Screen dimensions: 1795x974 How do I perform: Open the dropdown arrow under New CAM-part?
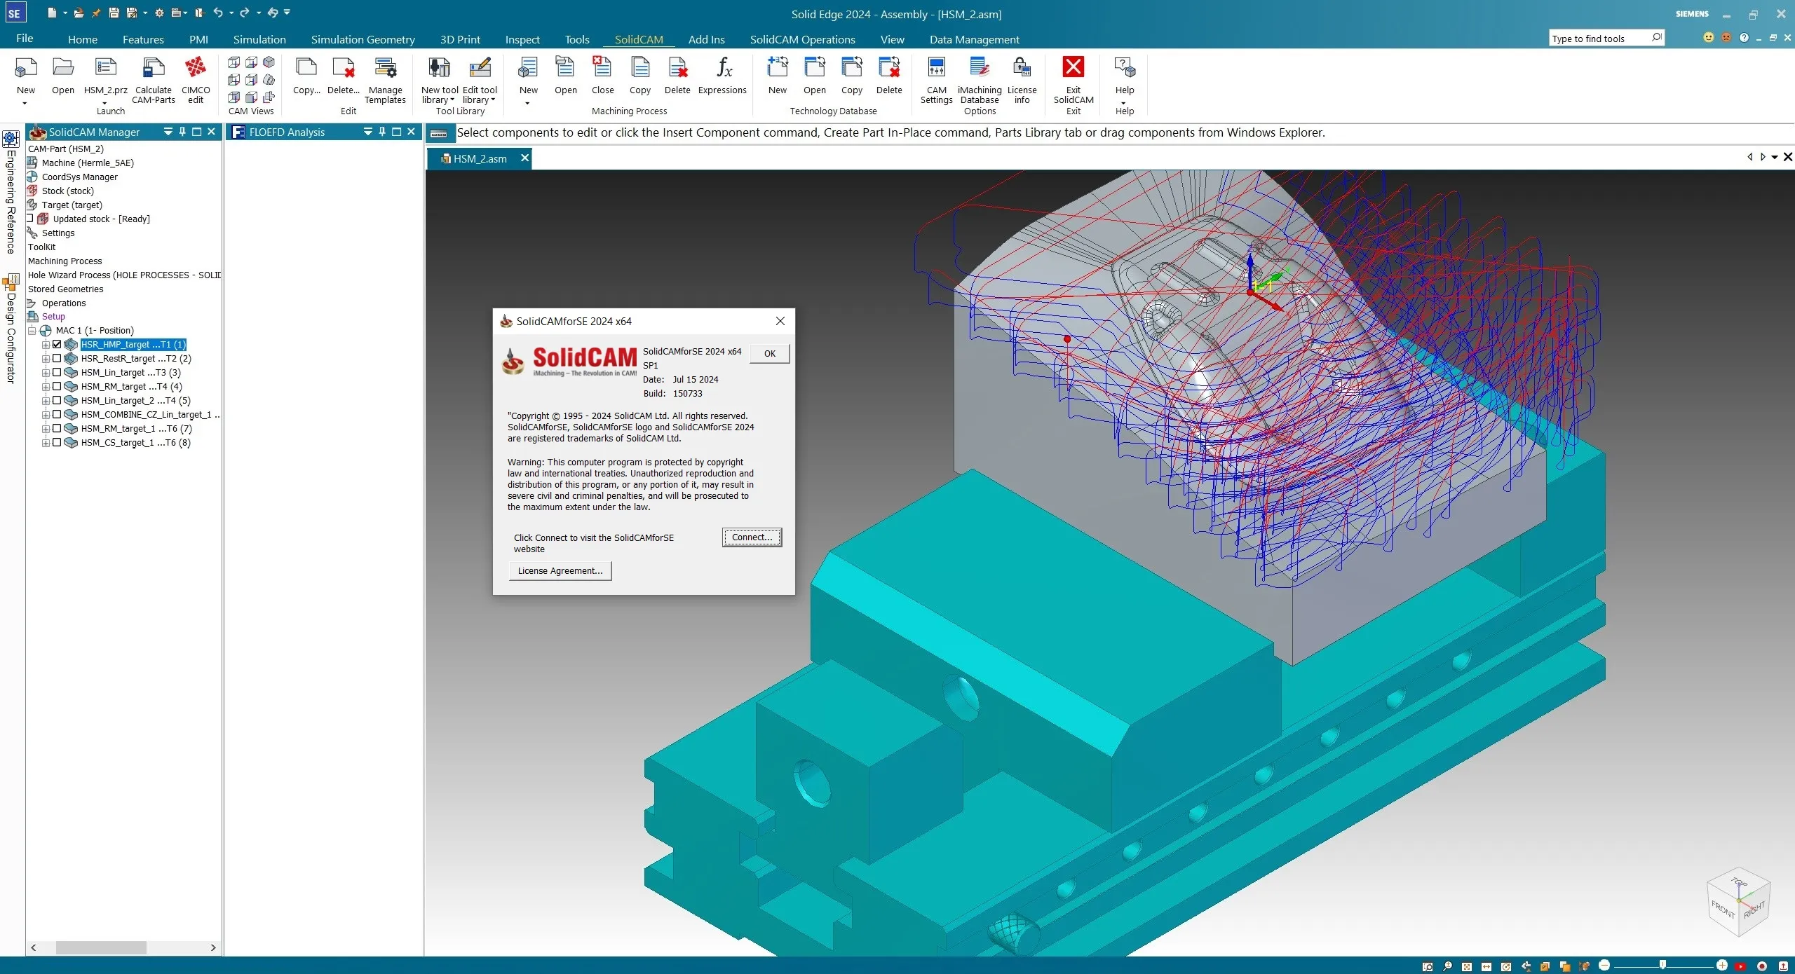click(25, 103)
